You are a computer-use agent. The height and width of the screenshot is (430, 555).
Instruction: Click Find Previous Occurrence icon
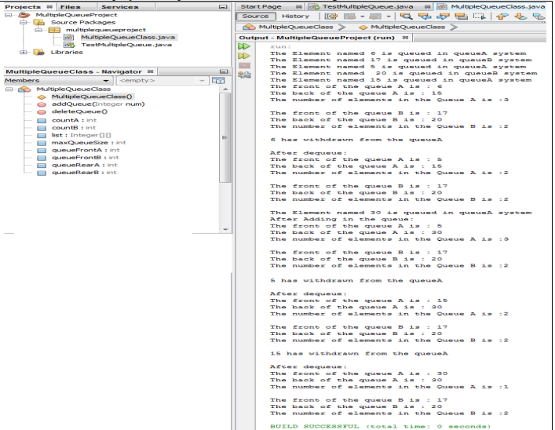point(425,16)
